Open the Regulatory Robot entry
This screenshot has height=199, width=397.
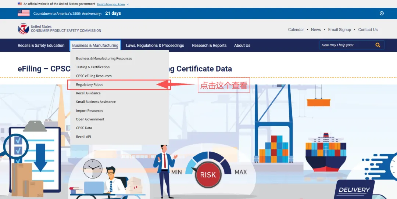coord(89,84)
